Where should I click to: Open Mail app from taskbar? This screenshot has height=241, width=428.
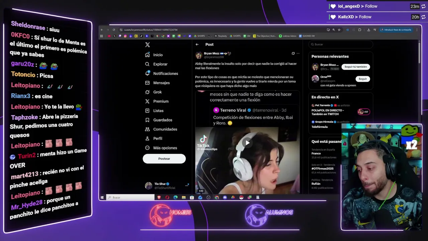click(x=200, y=197)
